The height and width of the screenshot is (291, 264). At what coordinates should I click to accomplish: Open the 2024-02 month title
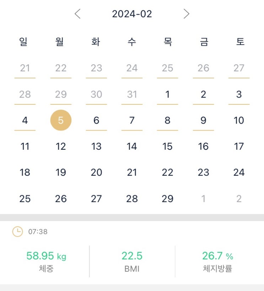[132, 14]
